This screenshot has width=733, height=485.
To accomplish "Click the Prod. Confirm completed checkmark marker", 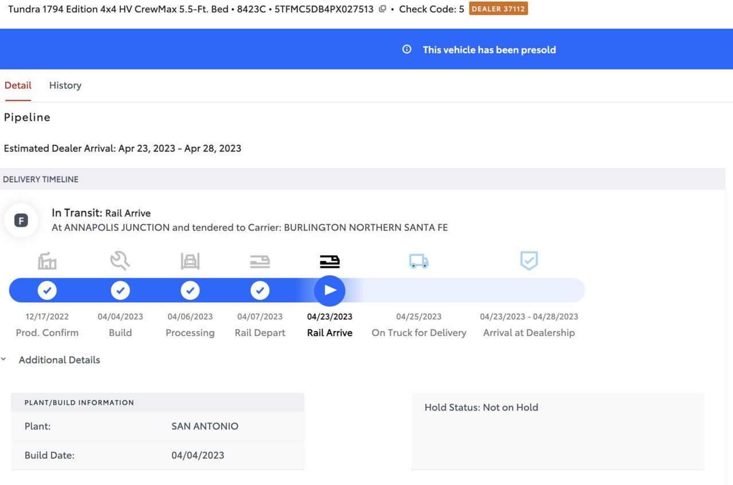I will click(47, 290).
